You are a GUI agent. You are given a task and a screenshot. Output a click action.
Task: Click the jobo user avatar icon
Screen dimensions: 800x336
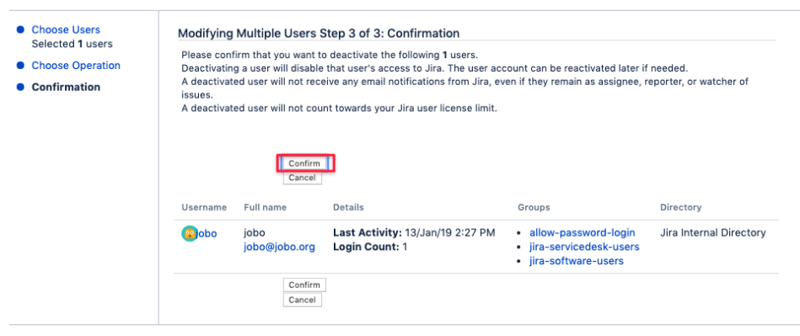(x=190, y=233)
